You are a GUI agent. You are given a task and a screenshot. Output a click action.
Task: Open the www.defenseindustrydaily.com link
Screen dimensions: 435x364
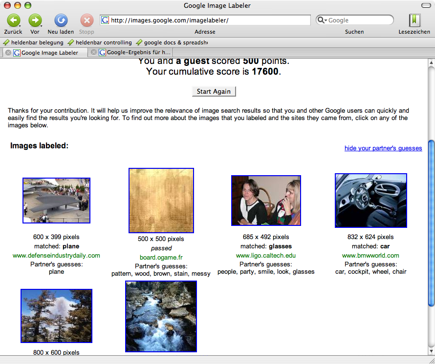click(56, 256)
